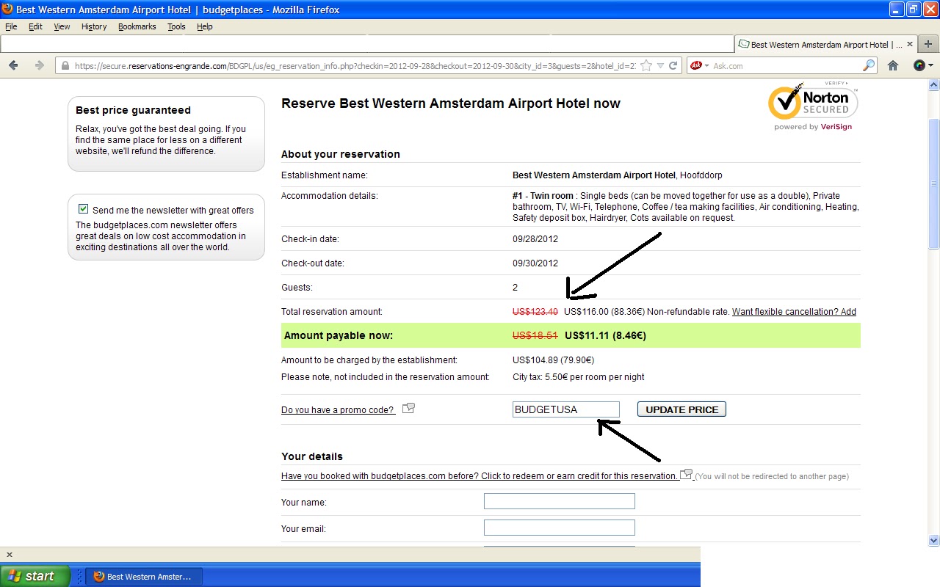The image size is (940, 587).
Task: Click the Your email input field
Action: tap(560, 528)
